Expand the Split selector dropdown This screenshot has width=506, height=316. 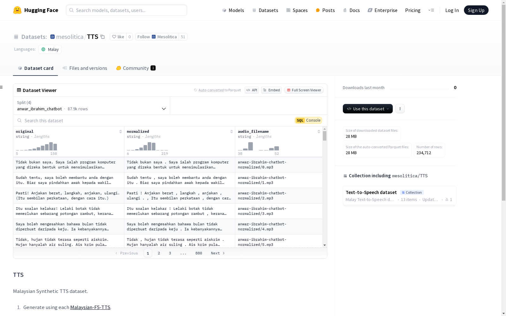point(92,106)
